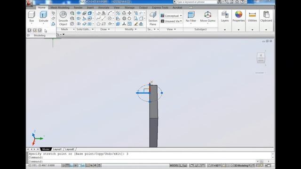Click the ViewCube in the viewport
The width and height of the screenshot is (301, 169).
click(261, 58)
